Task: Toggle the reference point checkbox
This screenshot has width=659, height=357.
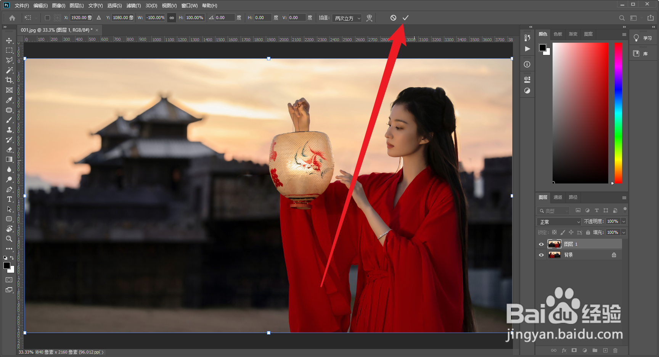Action: coord(47,18)
